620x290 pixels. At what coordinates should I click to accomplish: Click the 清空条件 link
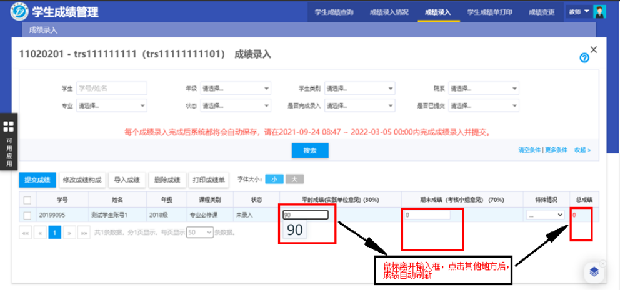(529, 150)
